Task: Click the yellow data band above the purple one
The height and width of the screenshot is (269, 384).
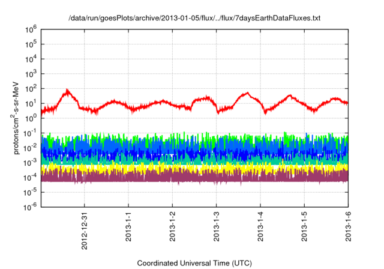Action: click(194, 168)
